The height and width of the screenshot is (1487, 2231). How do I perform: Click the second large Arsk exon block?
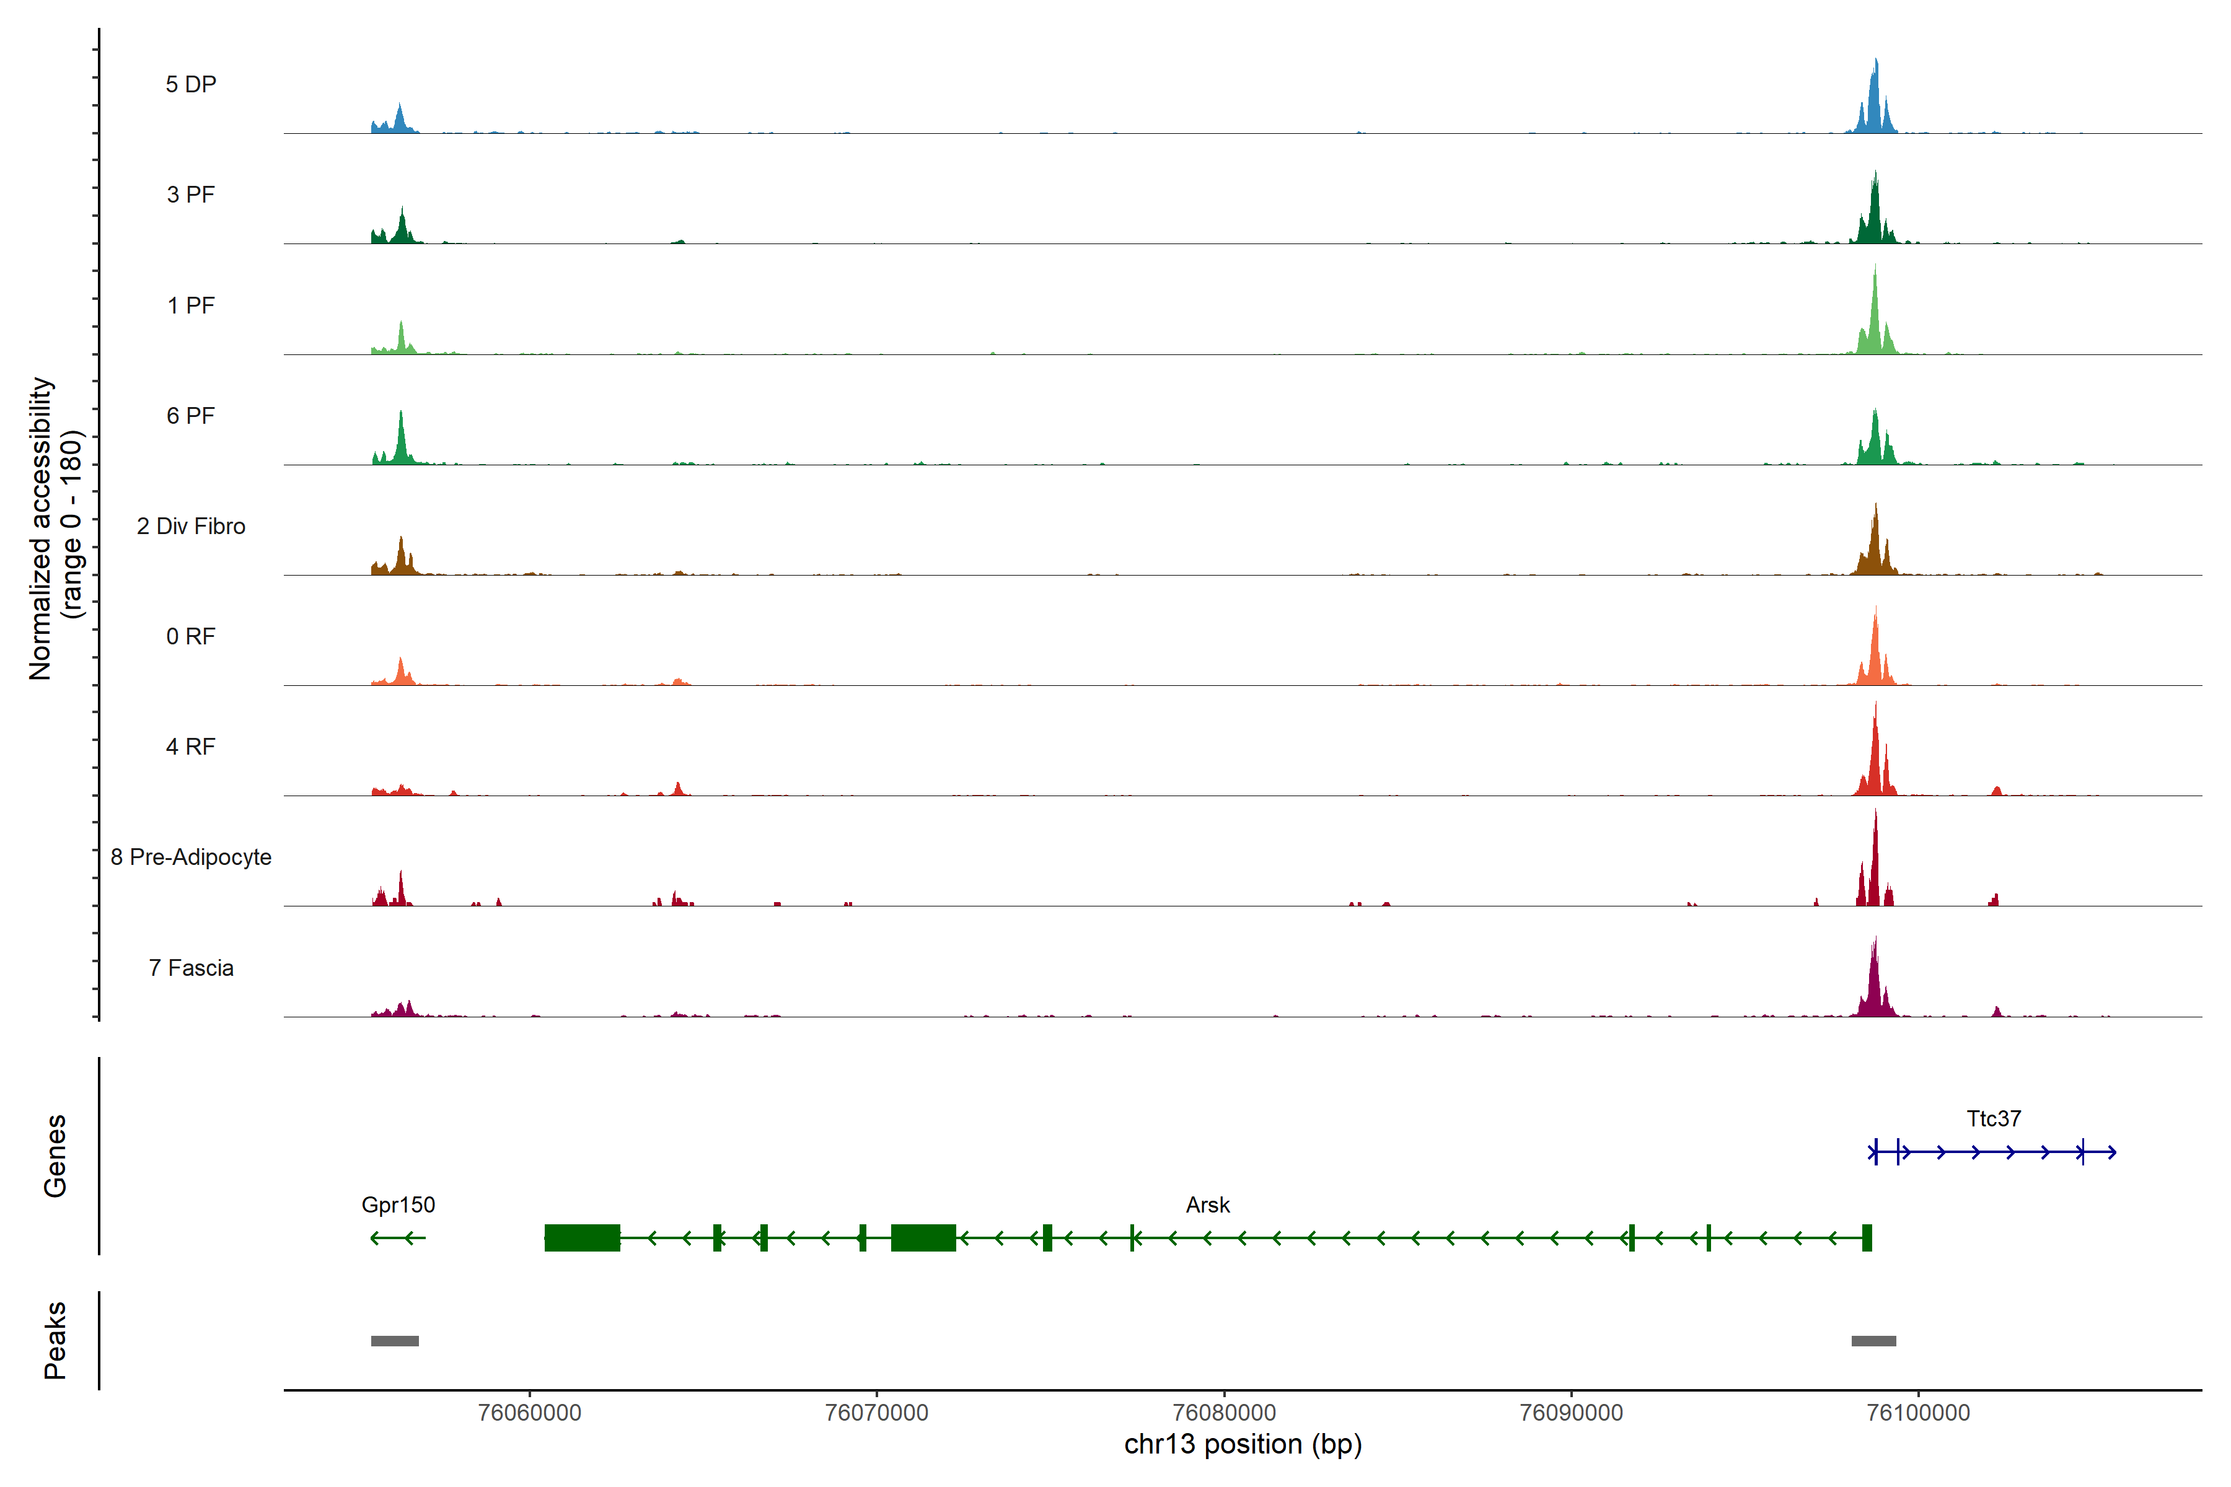tap(923, 1237)
